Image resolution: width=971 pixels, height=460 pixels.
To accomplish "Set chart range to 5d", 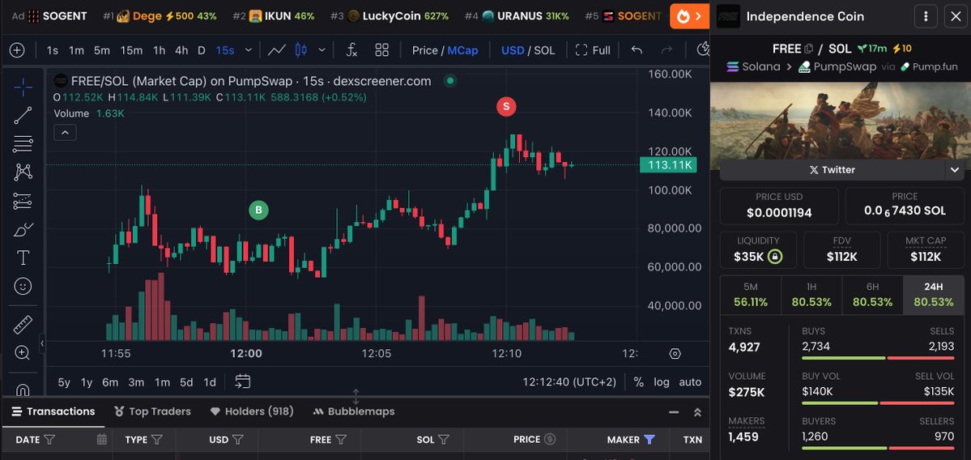I will [185, 382].
